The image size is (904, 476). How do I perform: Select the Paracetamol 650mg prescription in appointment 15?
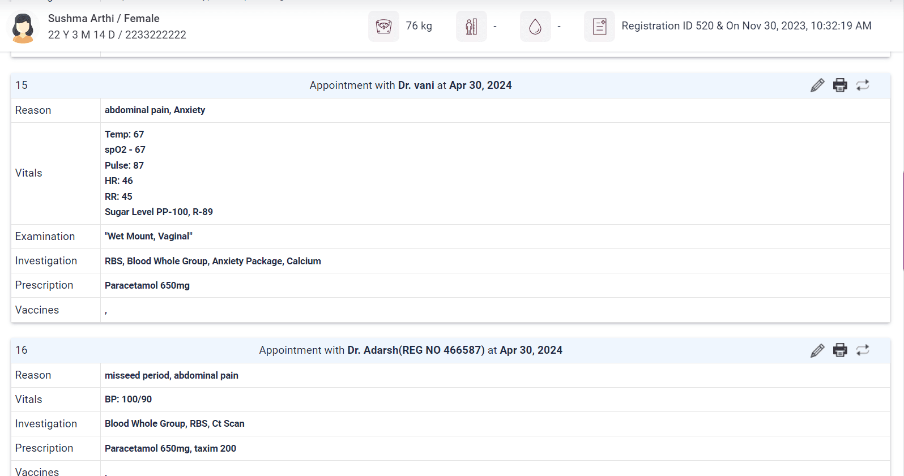(x=147, y=286)
